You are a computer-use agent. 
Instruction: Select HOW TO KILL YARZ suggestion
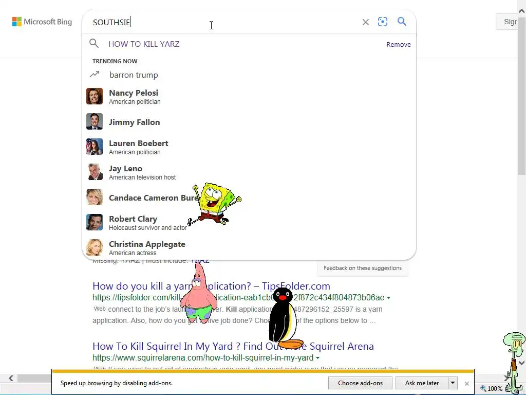click(144, 44)
